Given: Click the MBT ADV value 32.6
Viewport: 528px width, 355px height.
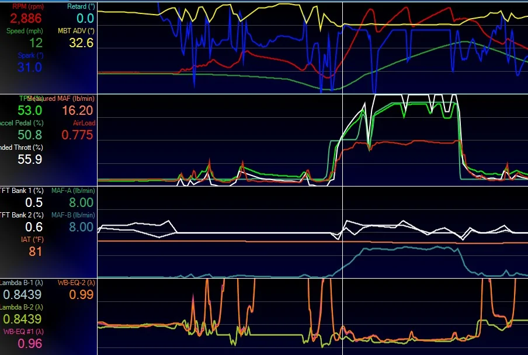Looking at the screenshot, I should coord(81,43).
